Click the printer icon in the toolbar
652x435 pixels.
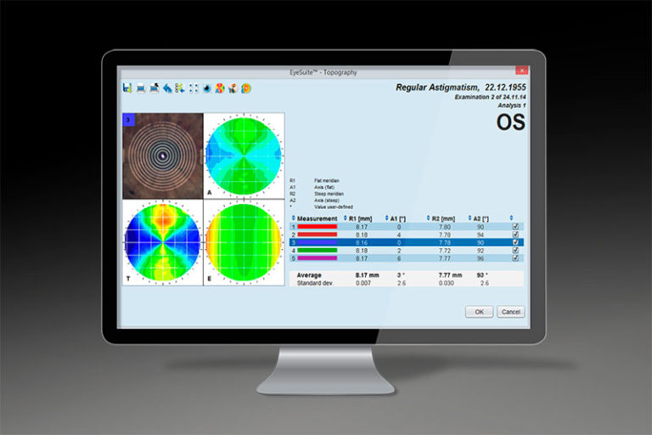(x=141, y=88)
